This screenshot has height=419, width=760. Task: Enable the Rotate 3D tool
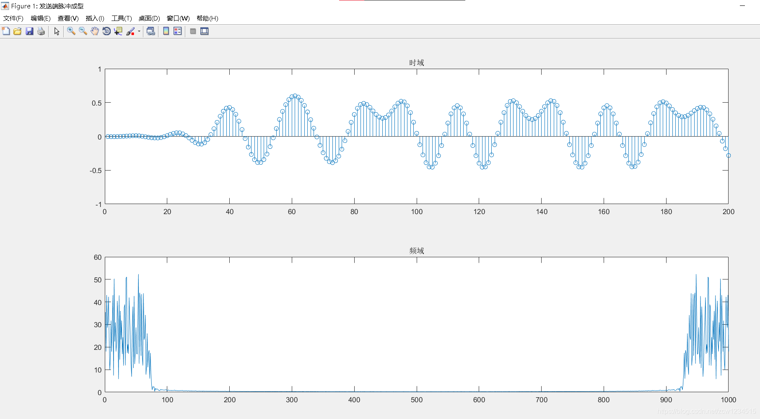(x=106, y=31)
